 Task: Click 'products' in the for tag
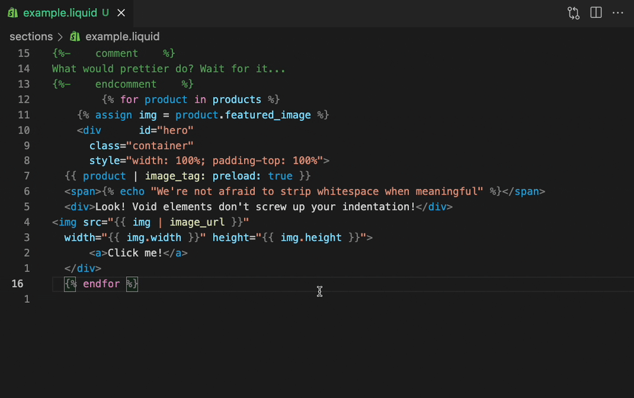237,99
